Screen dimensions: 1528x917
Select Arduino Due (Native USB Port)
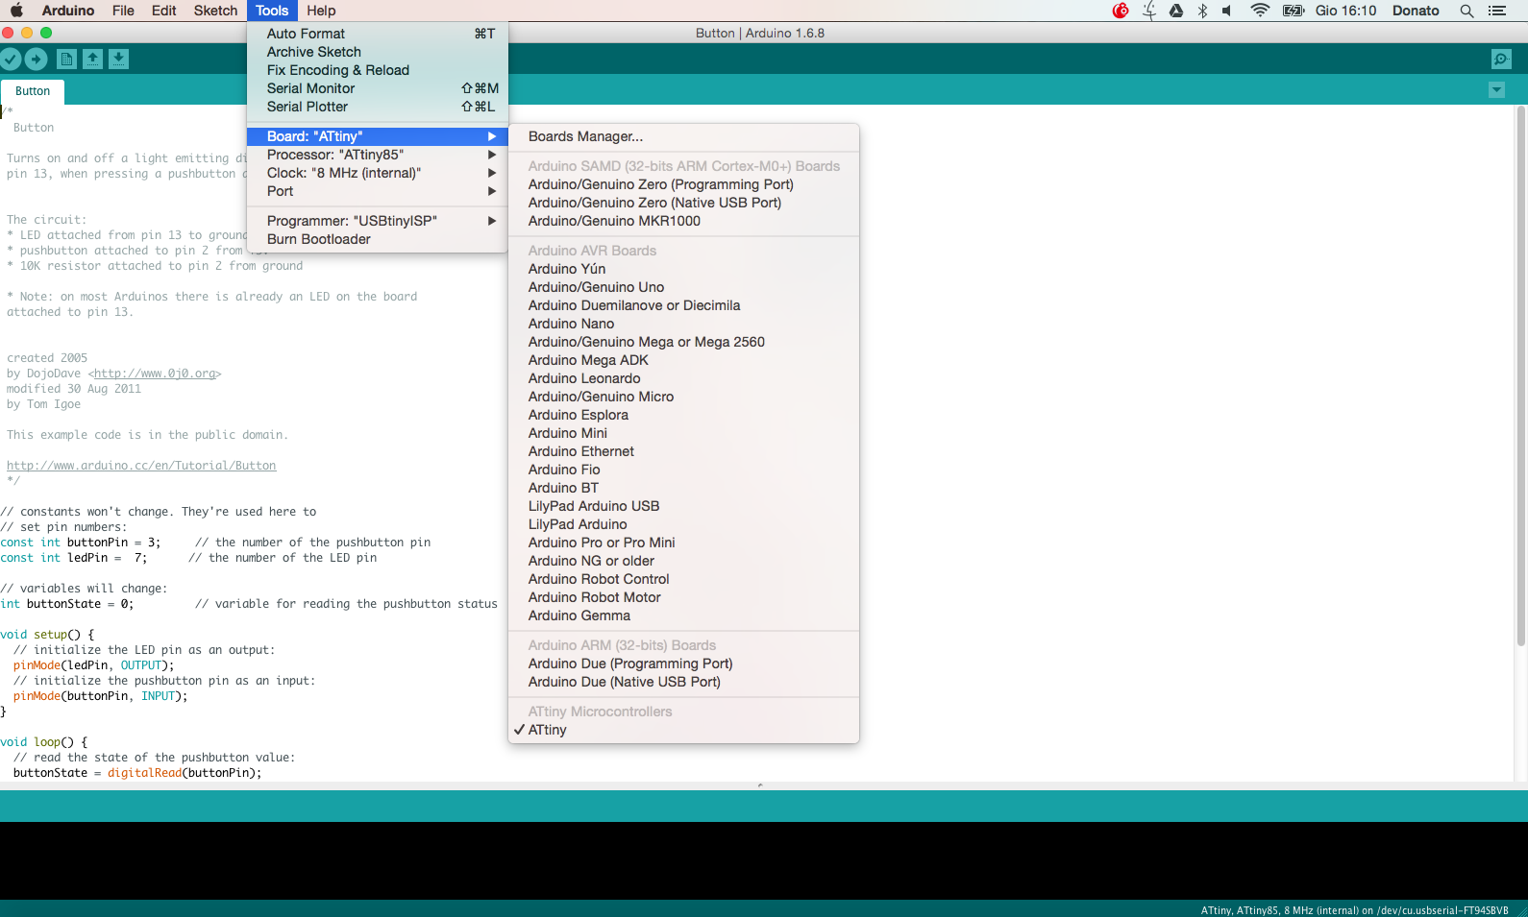pos(683,682)
